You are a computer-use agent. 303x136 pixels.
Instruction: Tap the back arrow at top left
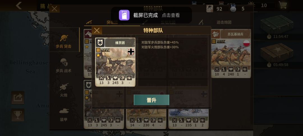pyautogui.click(x=19, y=6)
